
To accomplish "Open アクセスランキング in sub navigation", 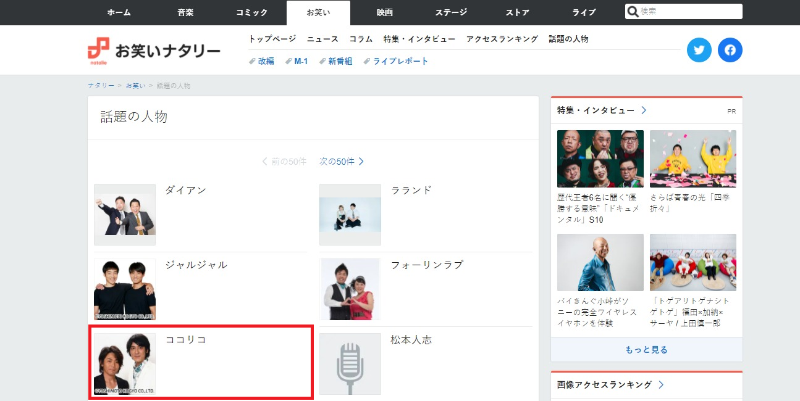I will tap(502, 39).
